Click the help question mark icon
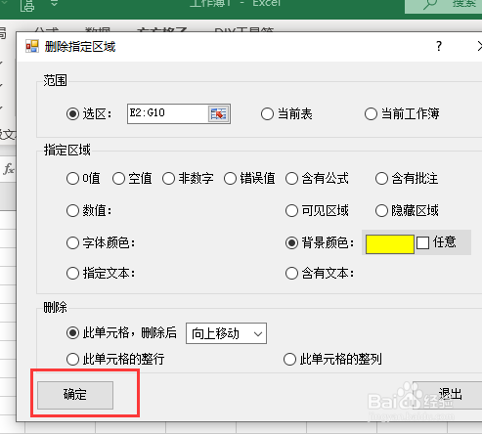Screen dimensions: 482x434 tap(439, 46)
